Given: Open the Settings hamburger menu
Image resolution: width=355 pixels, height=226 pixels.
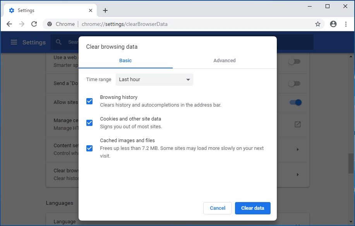Looking at the screenshot, I should point(14,42).
